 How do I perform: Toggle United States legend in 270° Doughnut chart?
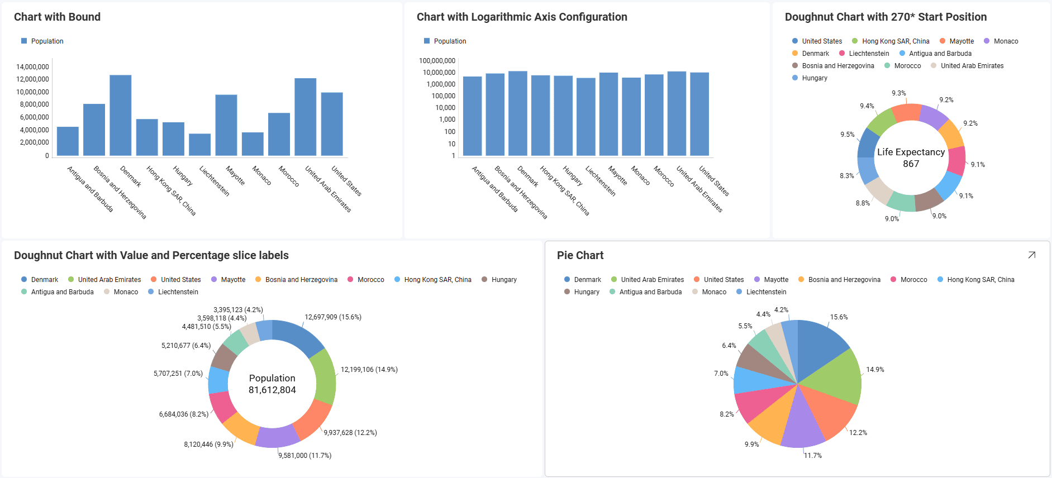[x=817, y=41]
